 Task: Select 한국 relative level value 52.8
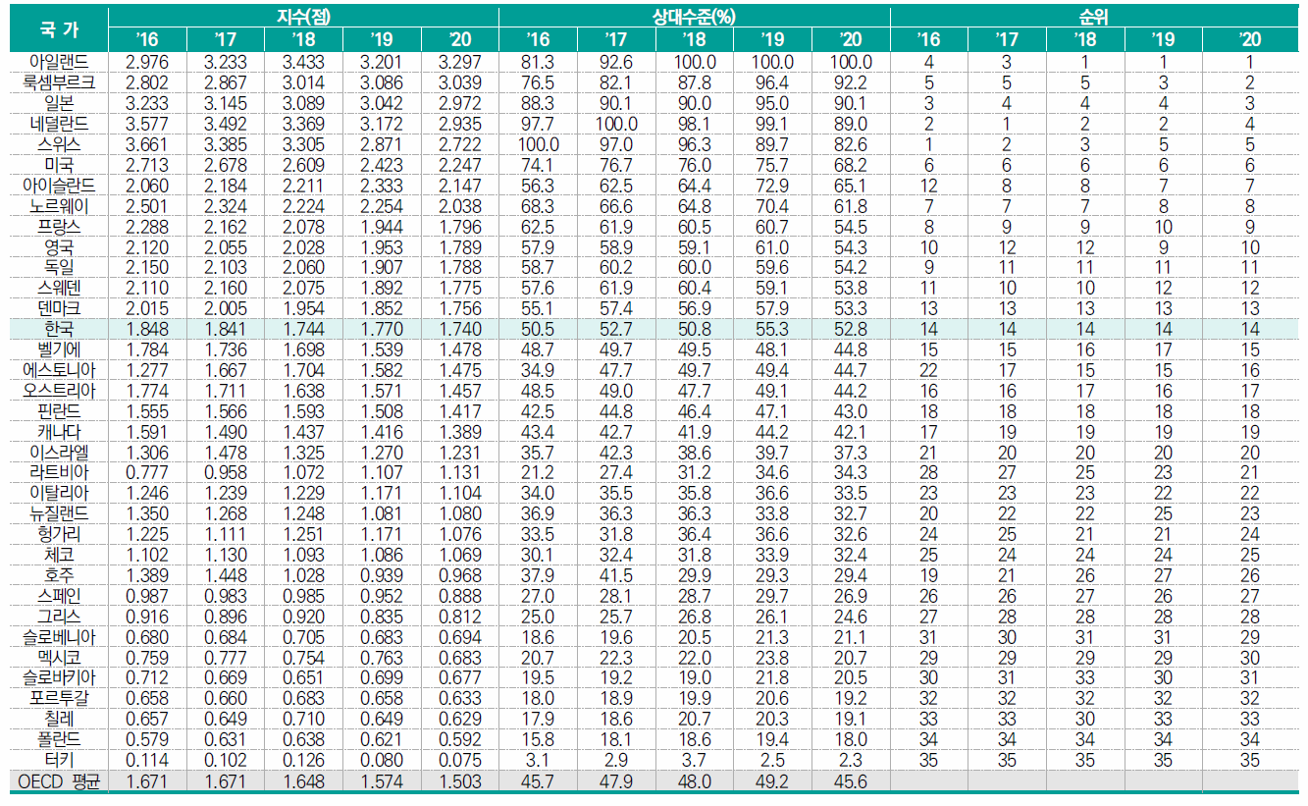(x=851, y=328)
